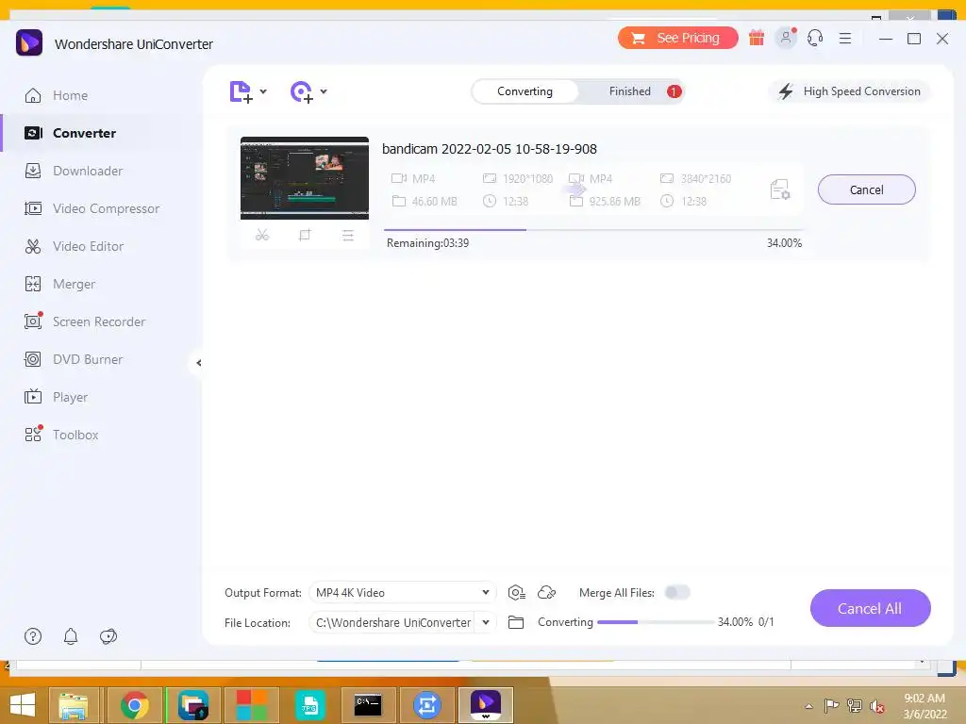
Task: Click the 3840*2160 output resolution
Action: click(706, 178)
